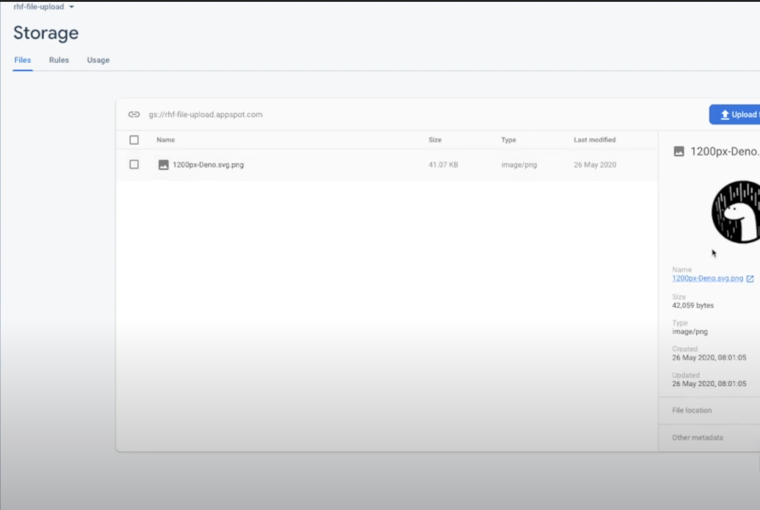Click the open-in-new-tab icon beside the file name link

(x=750, y=279)
